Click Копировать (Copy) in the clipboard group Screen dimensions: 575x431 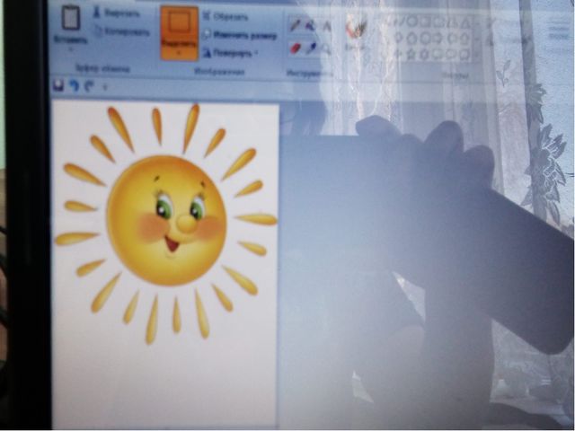tap(122, 32)
